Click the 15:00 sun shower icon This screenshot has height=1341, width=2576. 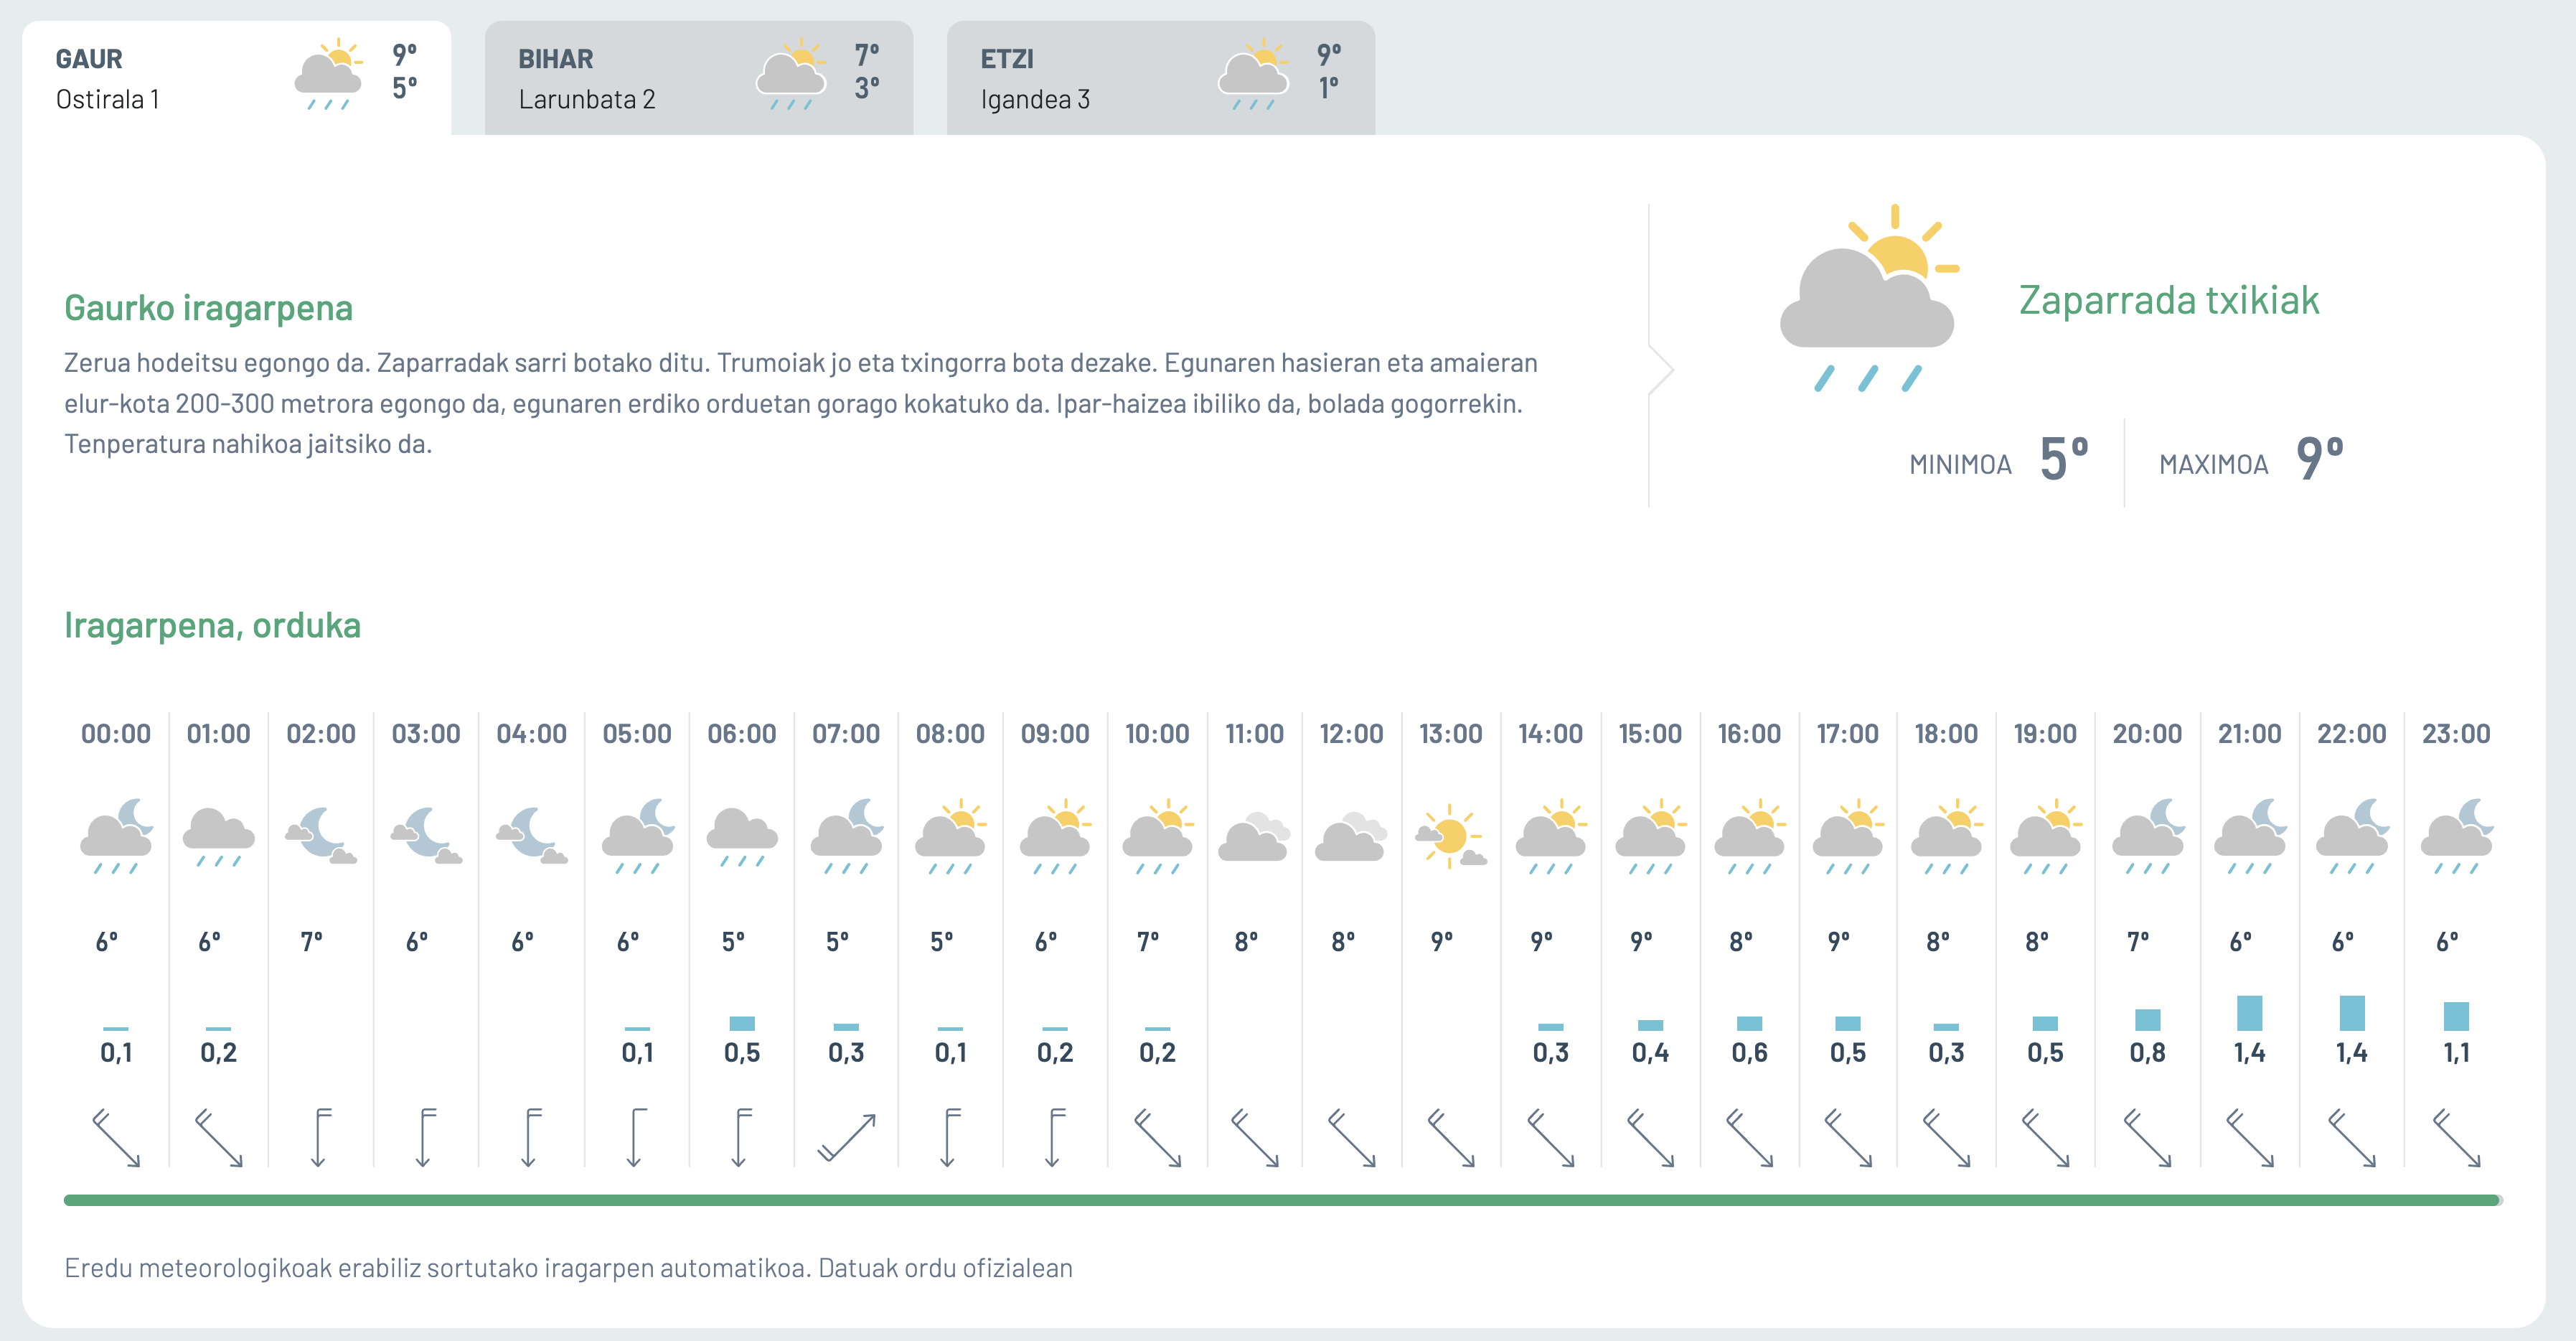coord(1651,836)
